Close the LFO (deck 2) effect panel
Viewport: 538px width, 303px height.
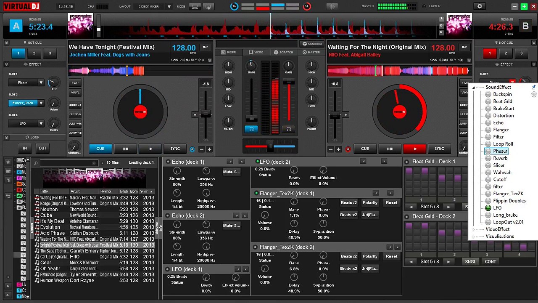click(384, 161)
